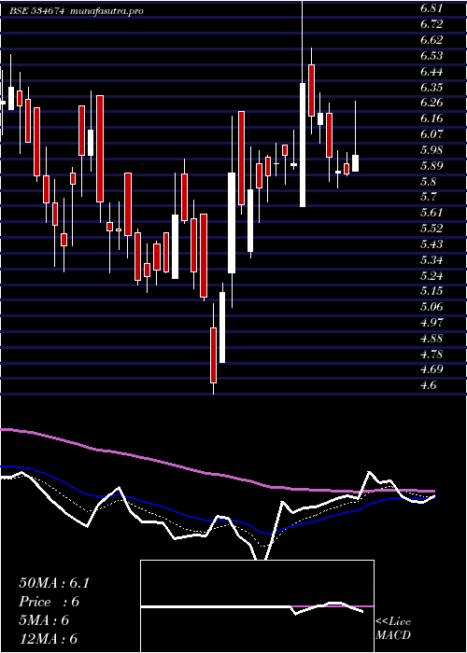This screenshot has width=467, height=653.
Task: Click the 5.8 price axis label
Action: [x=429, y=182]
